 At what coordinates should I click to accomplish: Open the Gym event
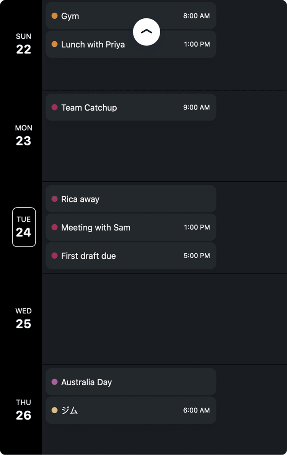[96, 16]
